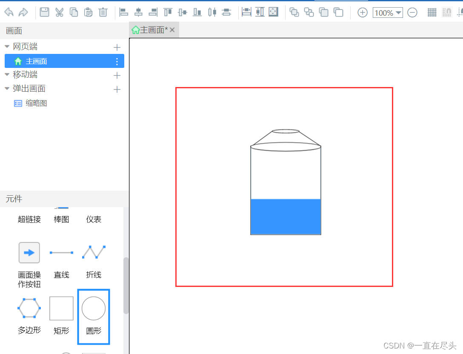
Task: Collapse the 网页端 section
Action: click(x=7, y=46)
